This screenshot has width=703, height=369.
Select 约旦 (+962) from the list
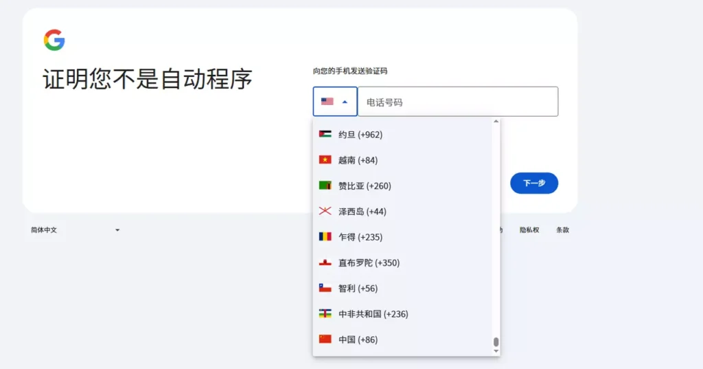402,134
